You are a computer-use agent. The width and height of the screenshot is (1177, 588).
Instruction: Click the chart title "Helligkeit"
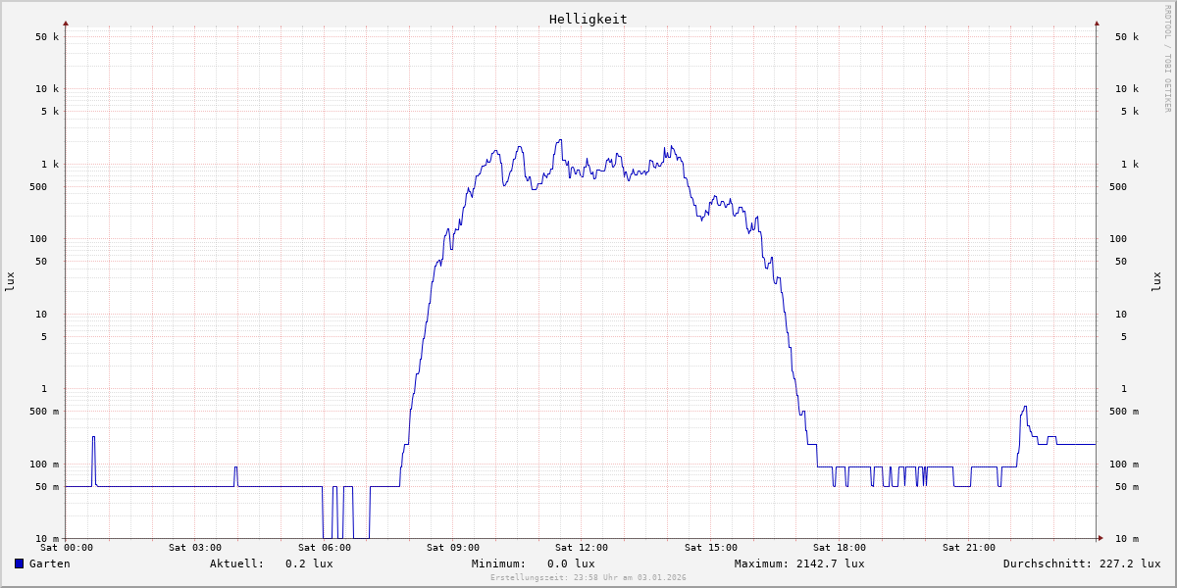point(588,19)
